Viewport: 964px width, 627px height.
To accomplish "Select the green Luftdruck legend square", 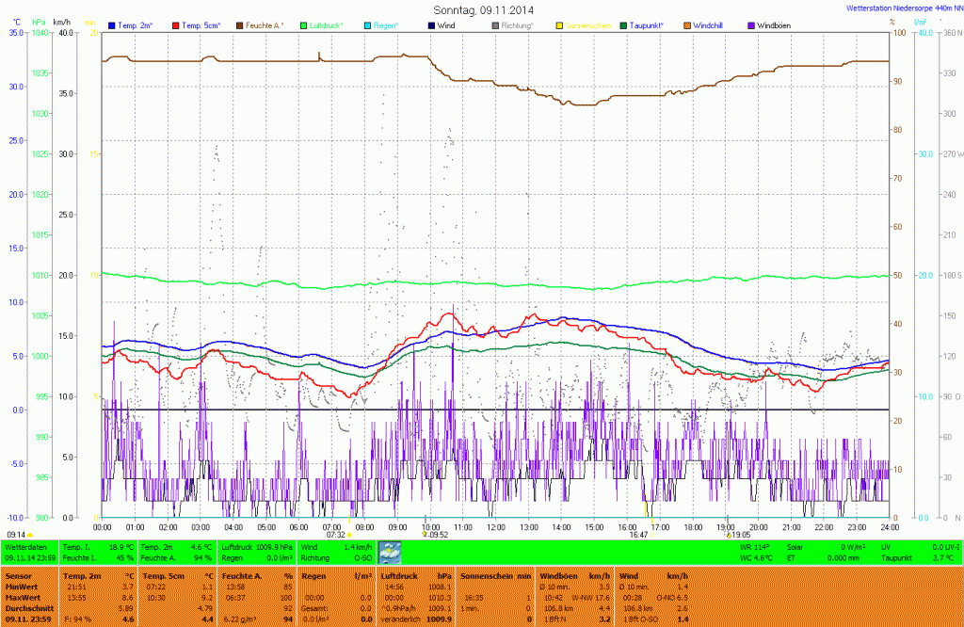I will tap(303, 24).
